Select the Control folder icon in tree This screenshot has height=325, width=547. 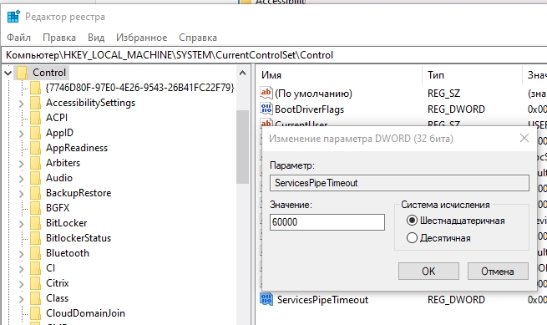[x=22, y=73]
